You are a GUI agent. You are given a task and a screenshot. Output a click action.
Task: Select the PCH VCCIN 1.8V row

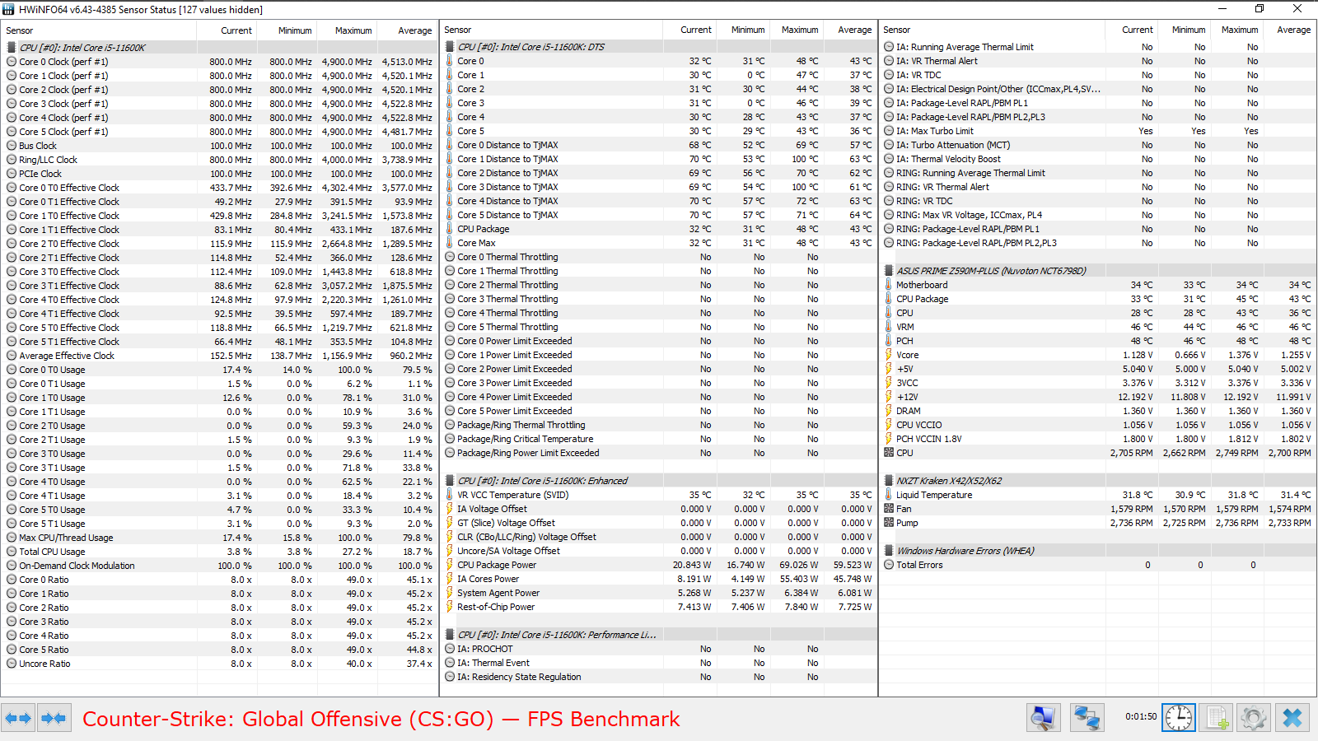pyautogui.click(x=1098, y=439)
